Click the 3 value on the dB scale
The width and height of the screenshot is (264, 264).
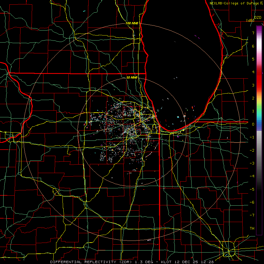click(x=253, y=85)
